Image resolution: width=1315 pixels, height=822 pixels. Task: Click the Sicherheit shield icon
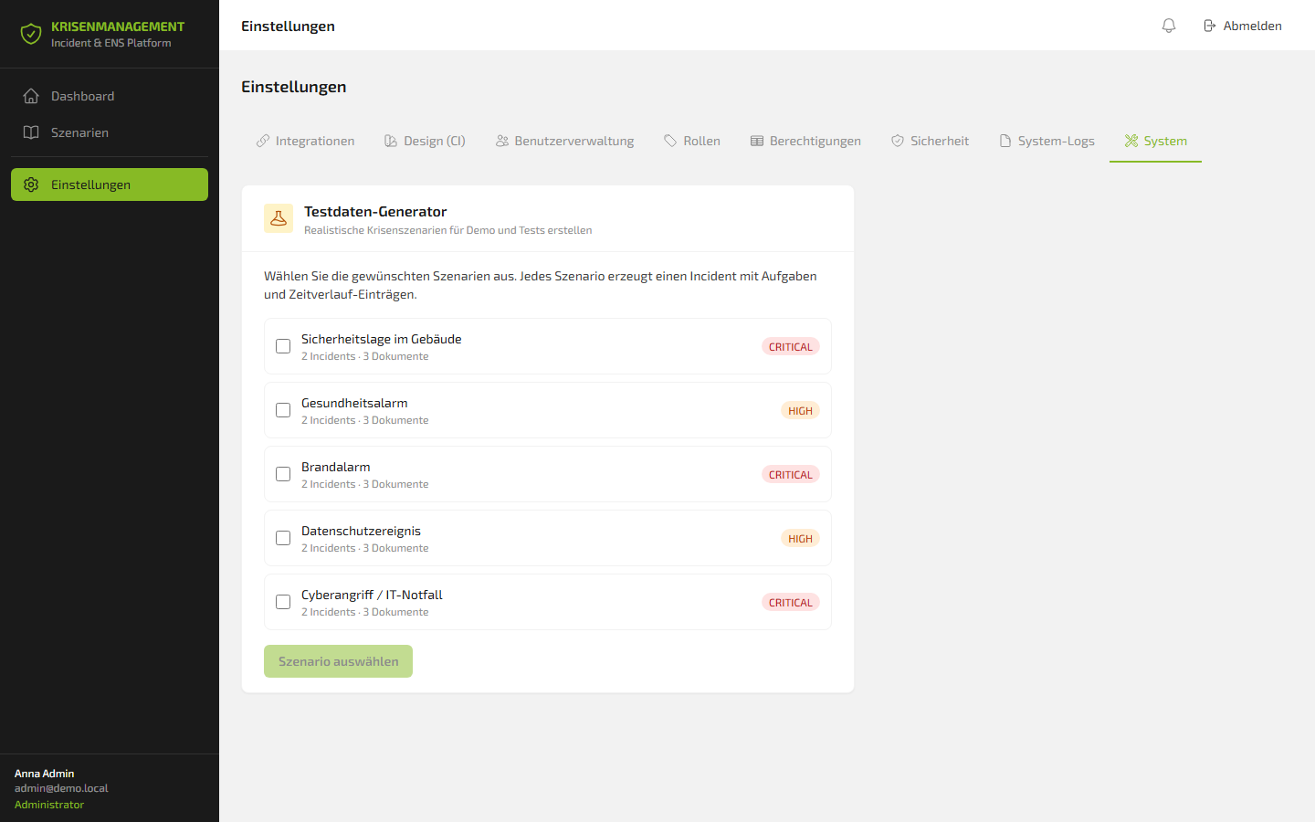(x=898, y=141)
